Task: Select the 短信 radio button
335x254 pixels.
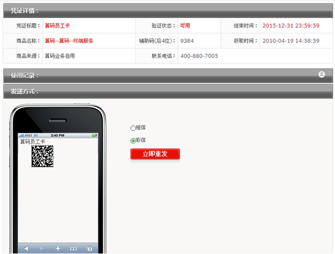Action: coord(133,128)
